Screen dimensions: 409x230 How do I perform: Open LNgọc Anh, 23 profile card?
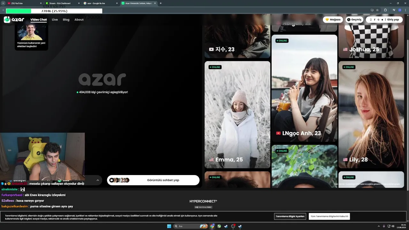tap(305, 88)
